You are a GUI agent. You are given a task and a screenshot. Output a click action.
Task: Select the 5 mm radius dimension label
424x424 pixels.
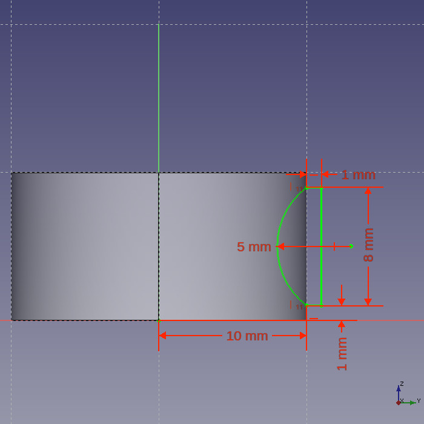tap(254, 247)
